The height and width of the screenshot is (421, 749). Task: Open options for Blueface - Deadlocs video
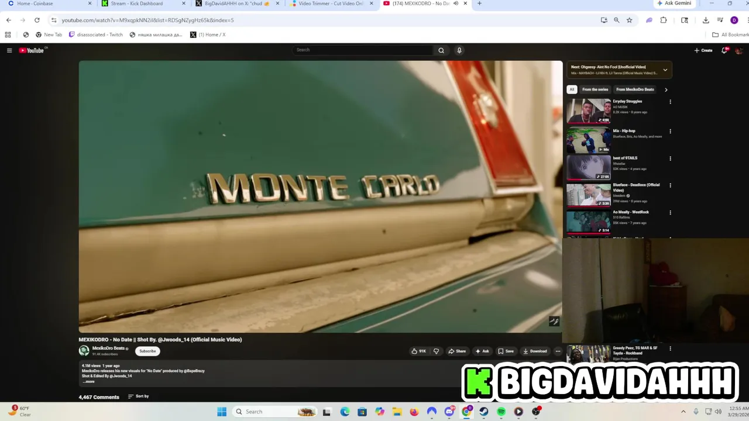tap(670, 185)
